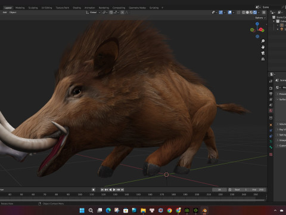The height and width of the screenshot is (215, 286).
Task: Open the UV Editing workspace tab
Action: click(46, 8)
